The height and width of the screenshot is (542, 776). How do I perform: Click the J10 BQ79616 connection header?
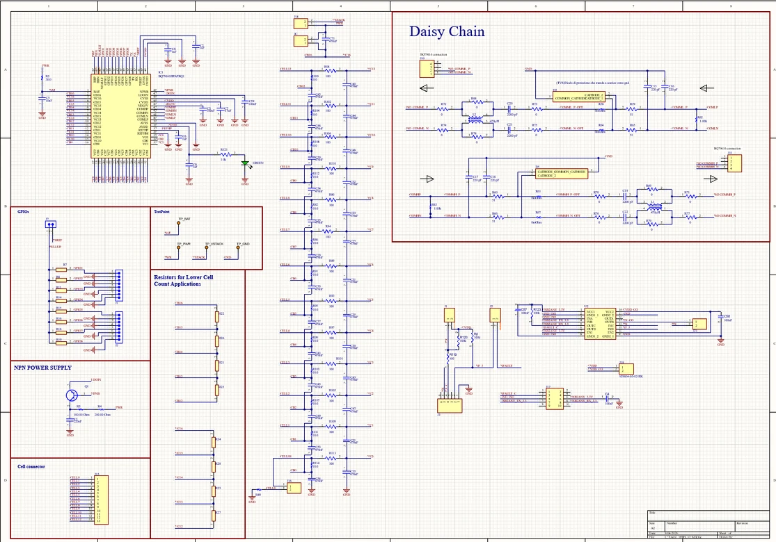click(x=427, y=69)
